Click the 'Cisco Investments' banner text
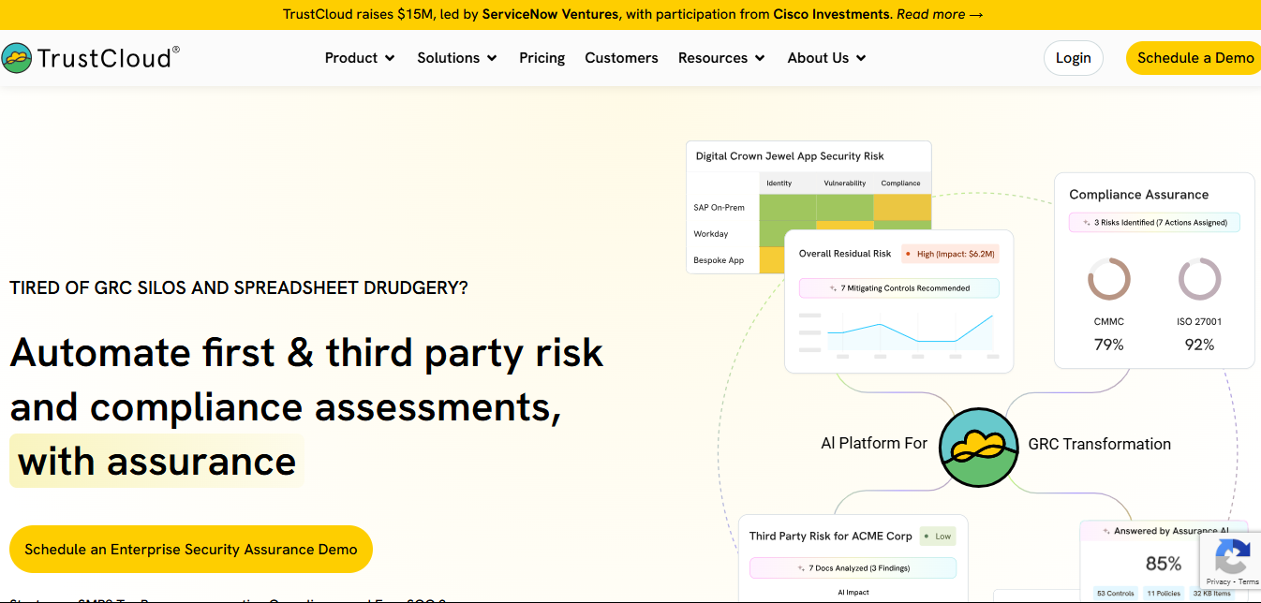Image resolution: width=1261 pixels, height=603 pixels. pyautogui.click(x=831, y=15)
